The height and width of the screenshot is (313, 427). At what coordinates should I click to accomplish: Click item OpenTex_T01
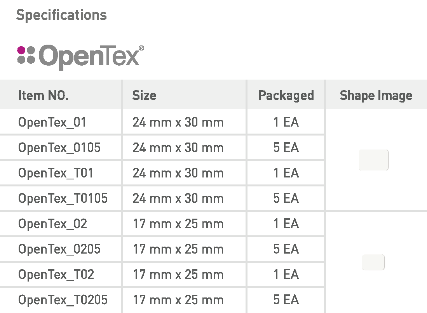coord(56,173)
